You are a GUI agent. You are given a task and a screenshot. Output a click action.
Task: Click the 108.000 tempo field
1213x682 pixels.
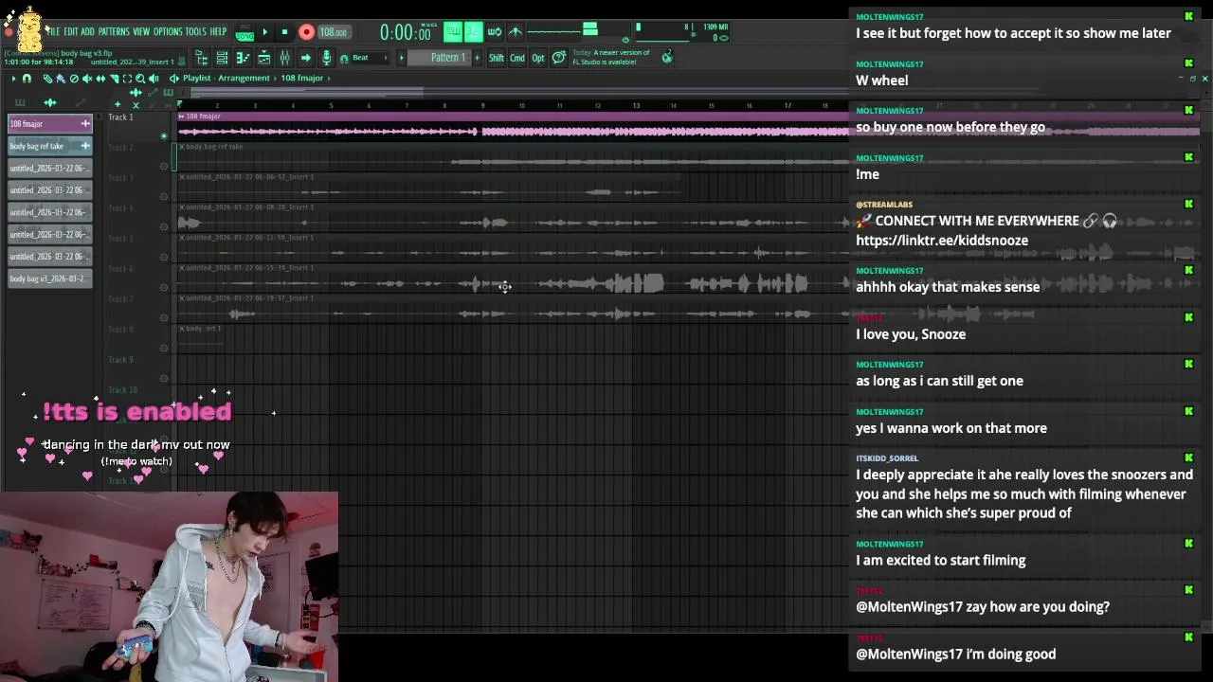tap(335, 32)
